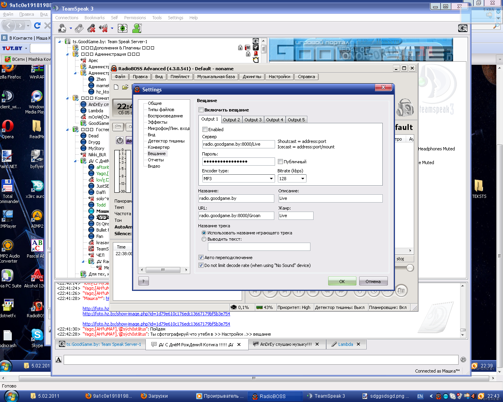This screenshot has width=503, height=402.
Task: Open TeamSpeak contacts manager icon
Action: click(x=137, y=28)
